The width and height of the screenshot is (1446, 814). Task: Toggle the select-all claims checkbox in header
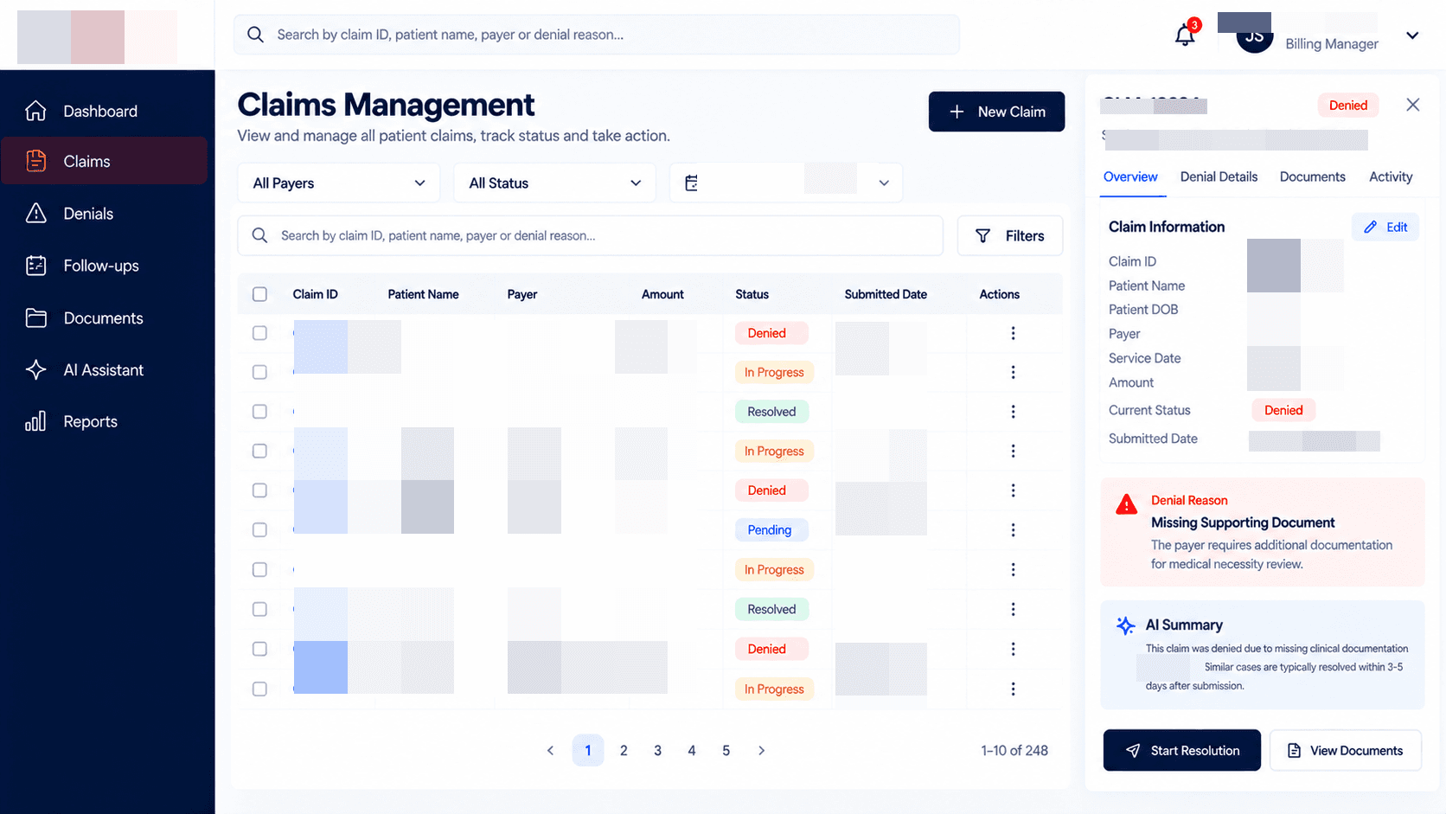click(x=259, y=294)
